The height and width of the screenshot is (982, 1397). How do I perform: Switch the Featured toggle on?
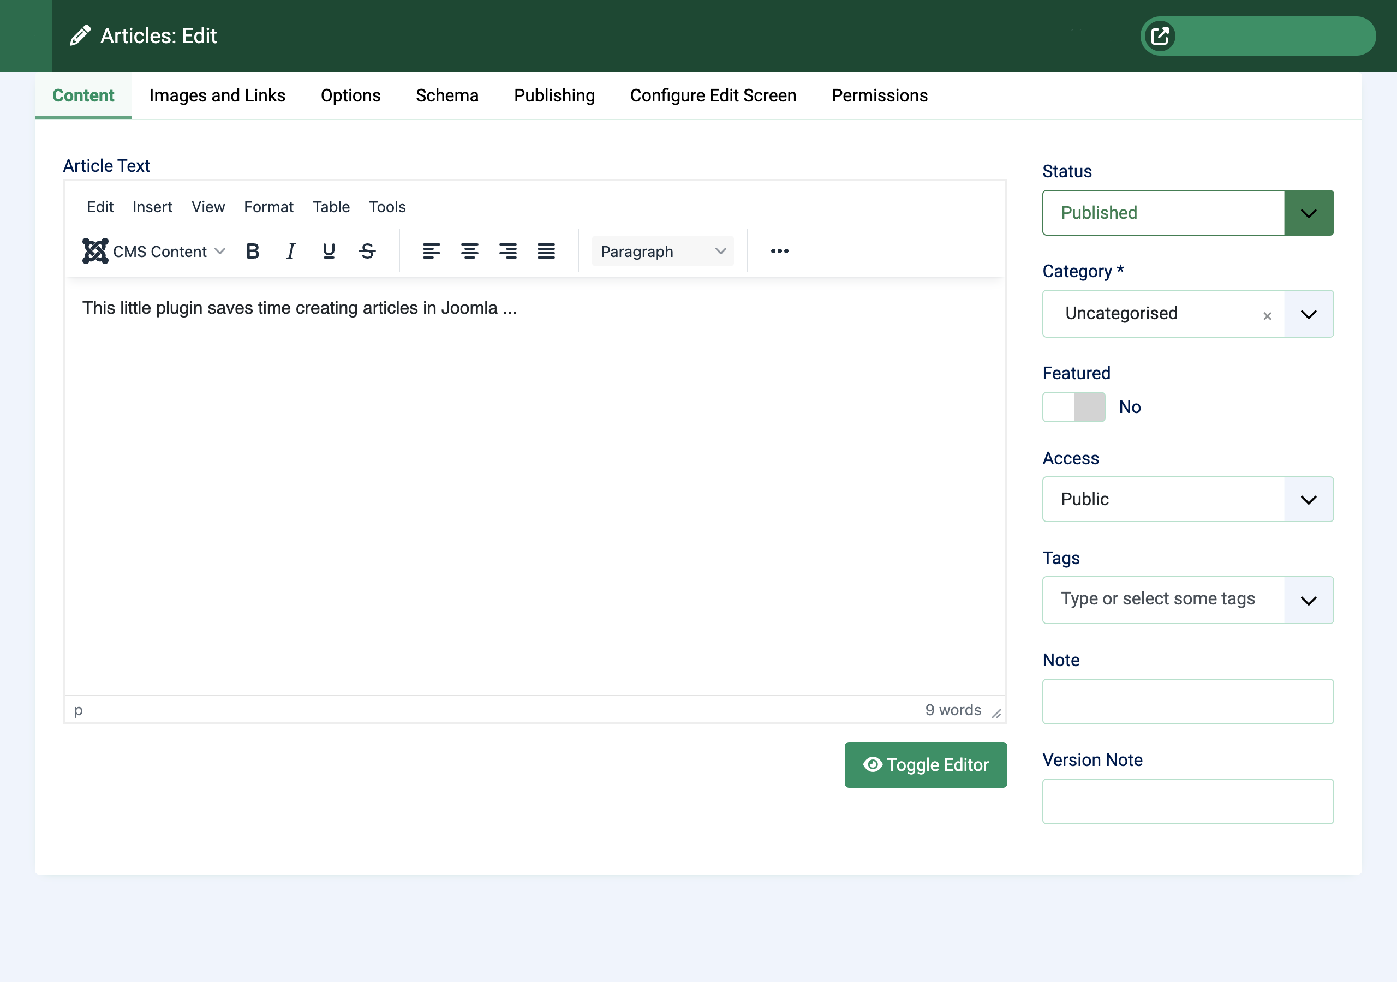pos(1073,407)
